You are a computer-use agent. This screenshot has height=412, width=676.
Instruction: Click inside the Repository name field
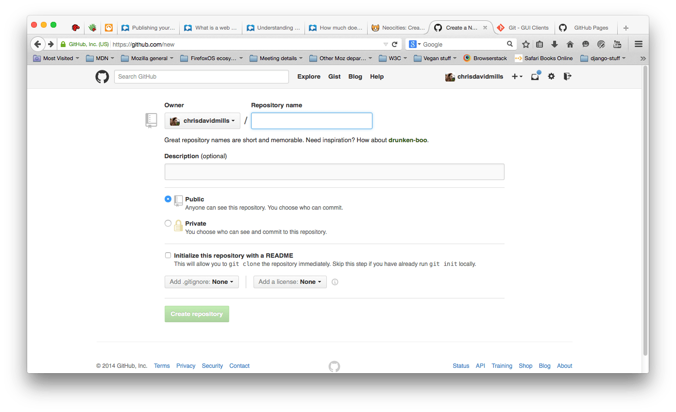[x=311, y=120]
